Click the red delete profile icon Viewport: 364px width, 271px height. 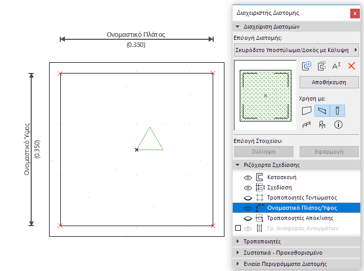point(352,66)
